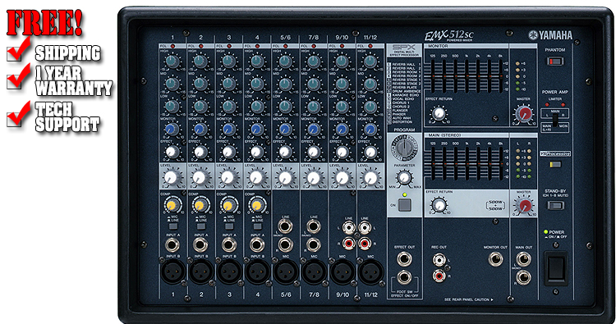This screenshot has height=324, width=616.
Task: Click the red Main Master knob
Action: 525,206
